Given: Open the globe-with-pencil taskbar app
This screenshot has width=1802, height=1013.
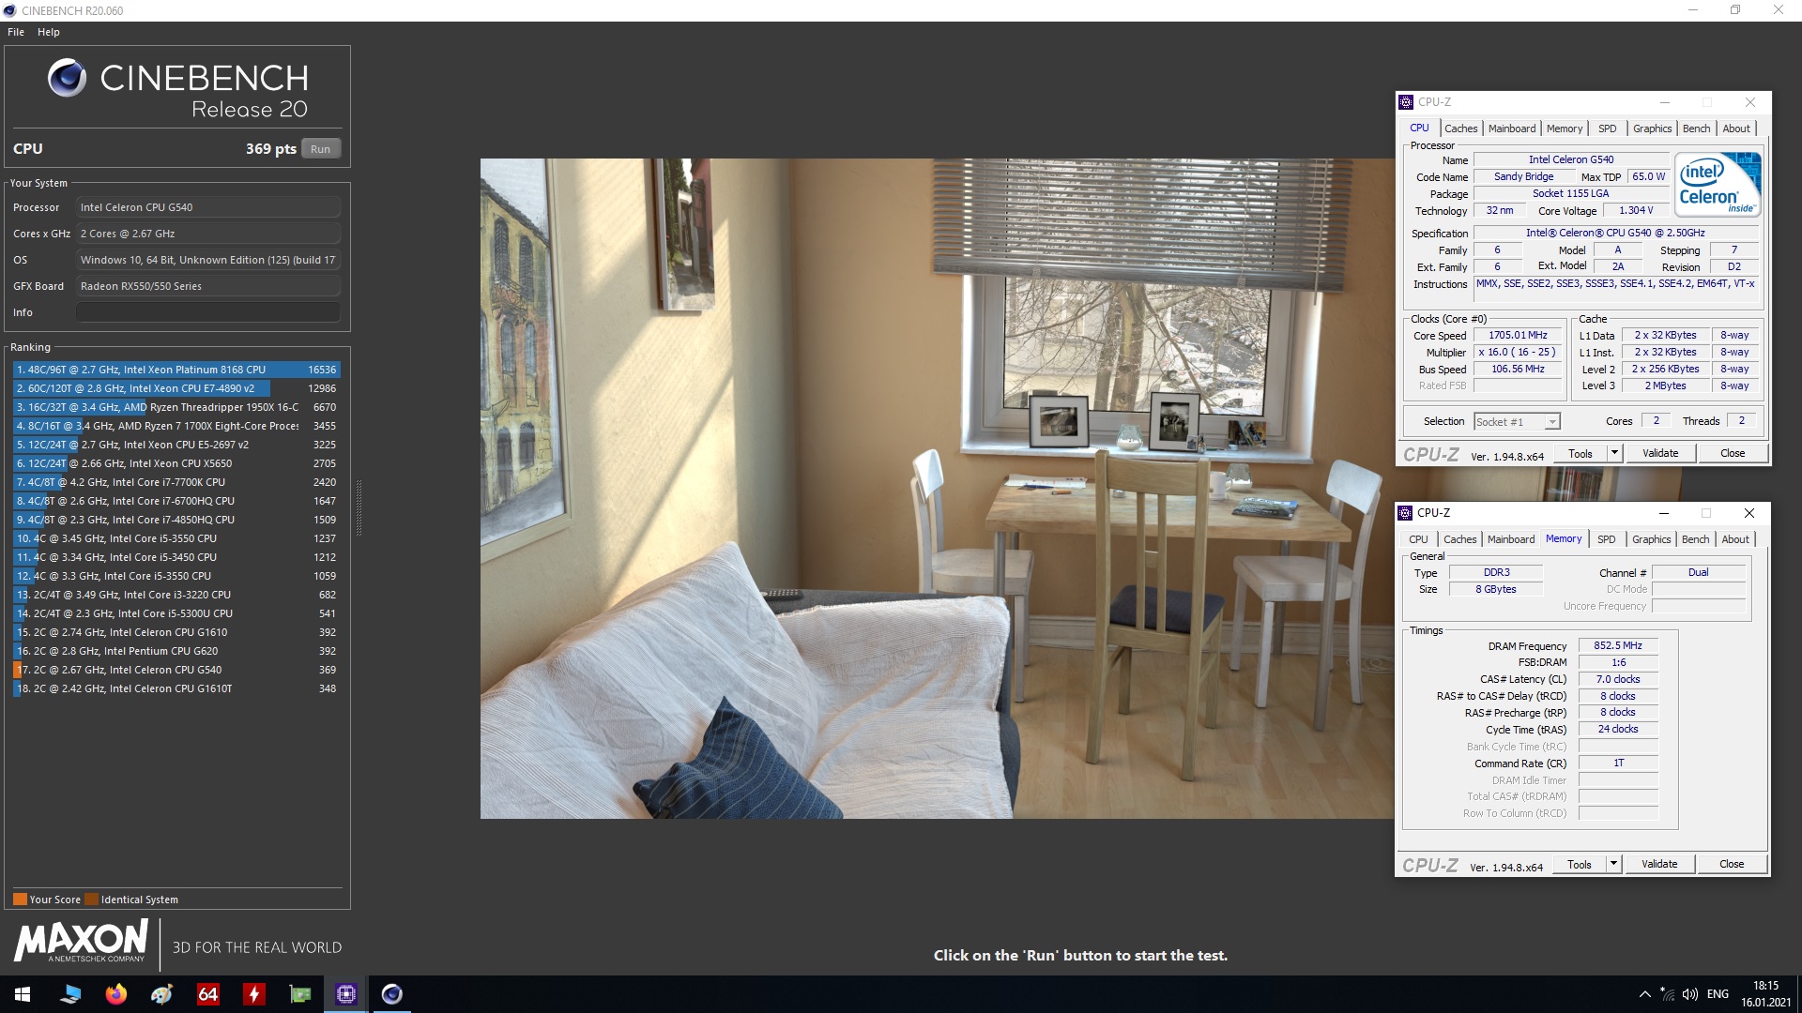Looking at the screenshot, I should point(161,994).
